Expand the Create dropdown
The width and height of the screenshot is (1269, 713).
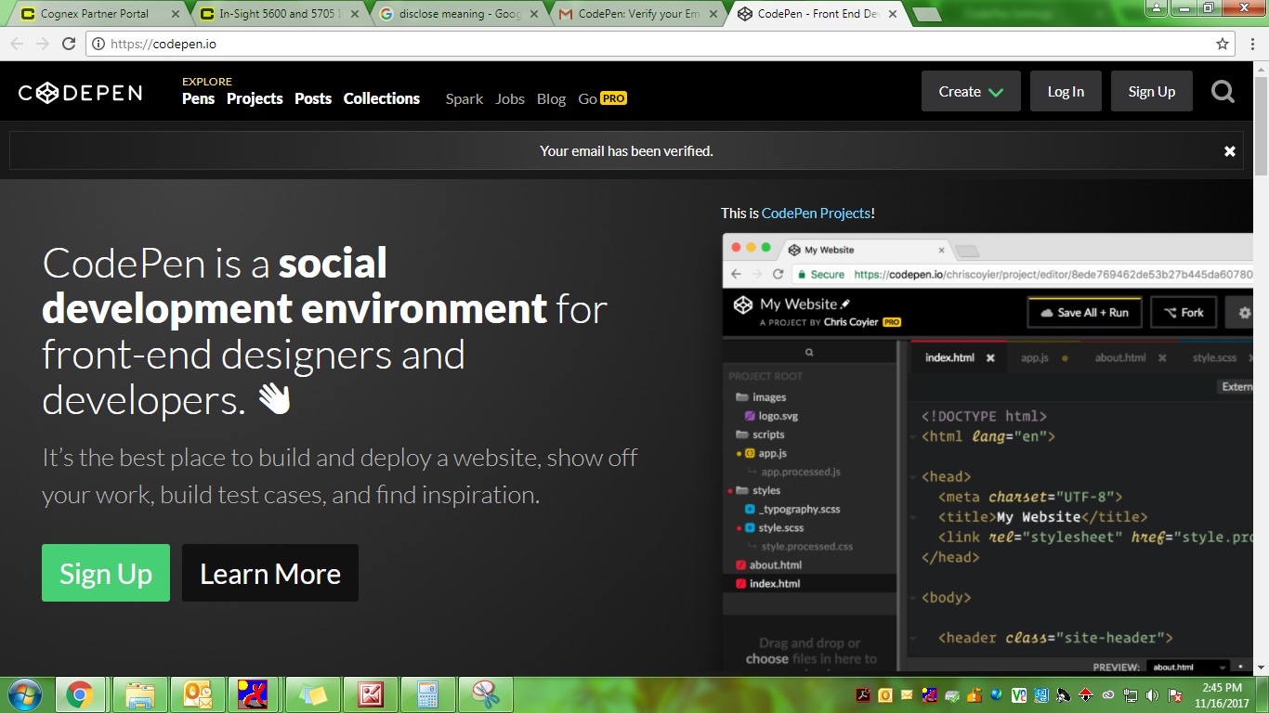click(x=971, y=91)
